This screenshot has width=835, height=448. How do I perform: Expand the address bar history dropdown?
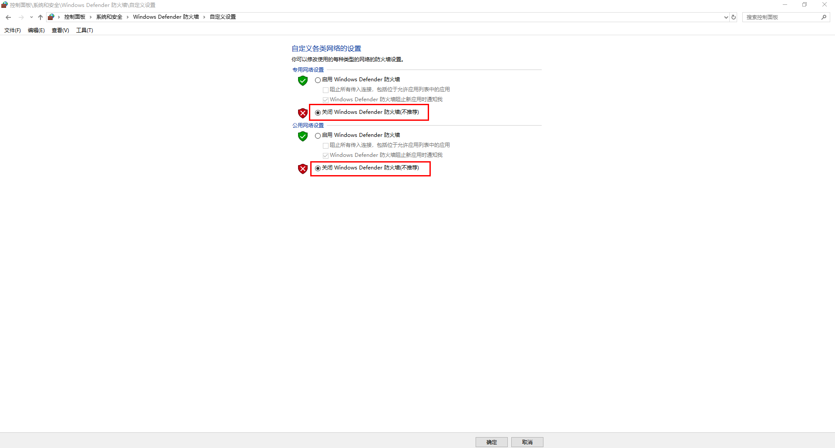(726, 17)
